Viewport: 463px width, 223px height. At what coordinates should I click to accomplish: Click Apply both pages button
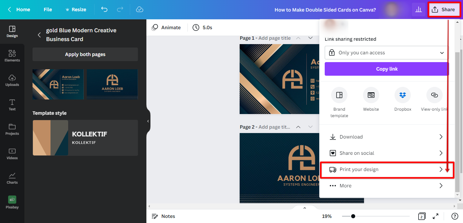[x=85, y=54]
